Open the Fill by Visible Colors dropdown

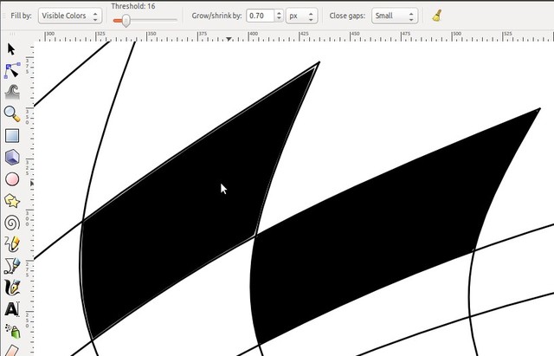click(70, 16)
